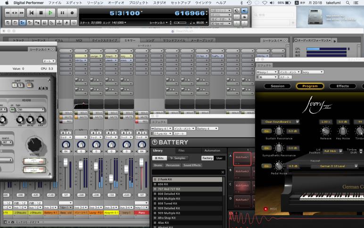Click the Samples button in Battery library
The height and width of the screenshot is (228, 364).
[x=178, y=158]
